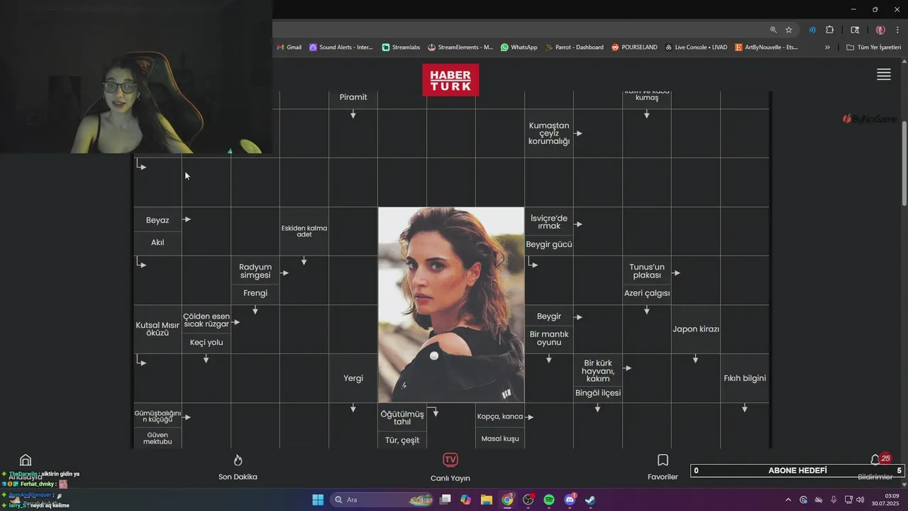This screenshot has height=511, width=908.
Task: Go to Anasayfa home tab
Action: click(26, 467)
